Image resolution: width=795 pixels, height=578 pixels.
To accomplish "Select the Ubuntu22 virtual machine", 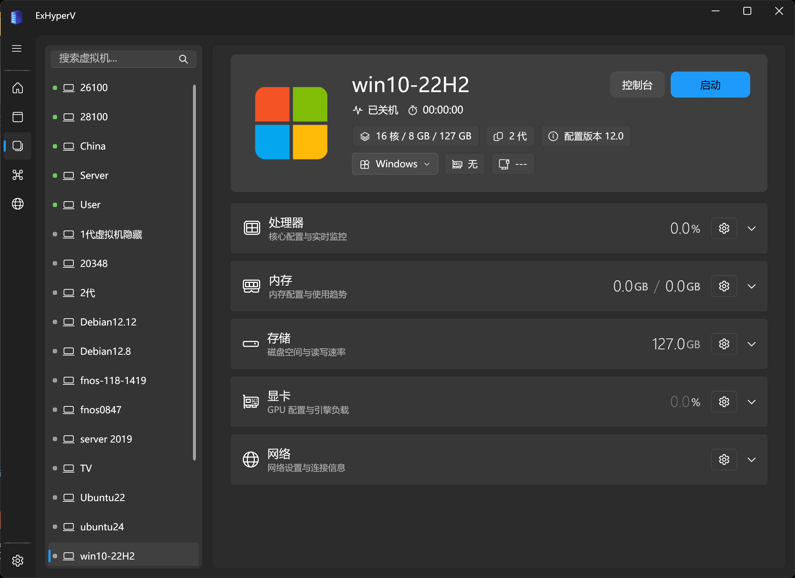I will coord(102,497).
